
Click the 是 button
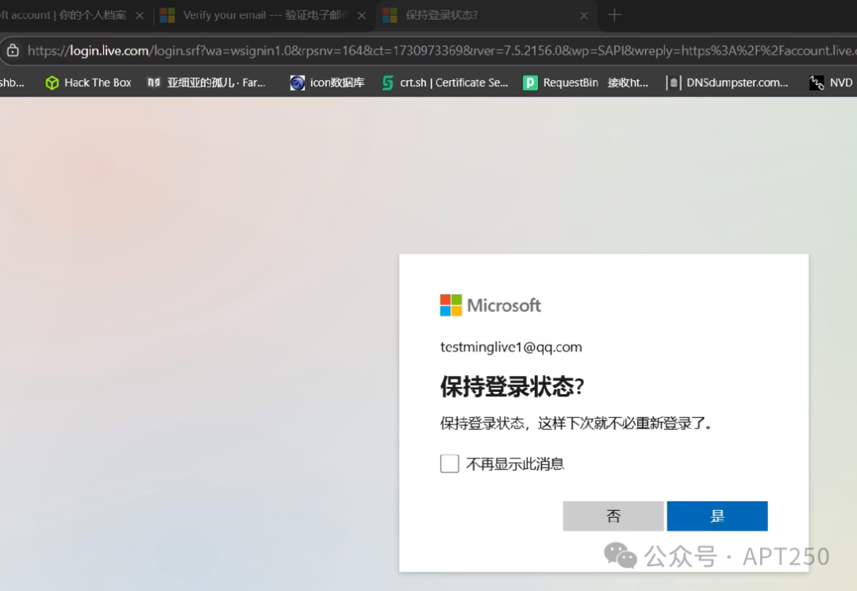[717, 516]
